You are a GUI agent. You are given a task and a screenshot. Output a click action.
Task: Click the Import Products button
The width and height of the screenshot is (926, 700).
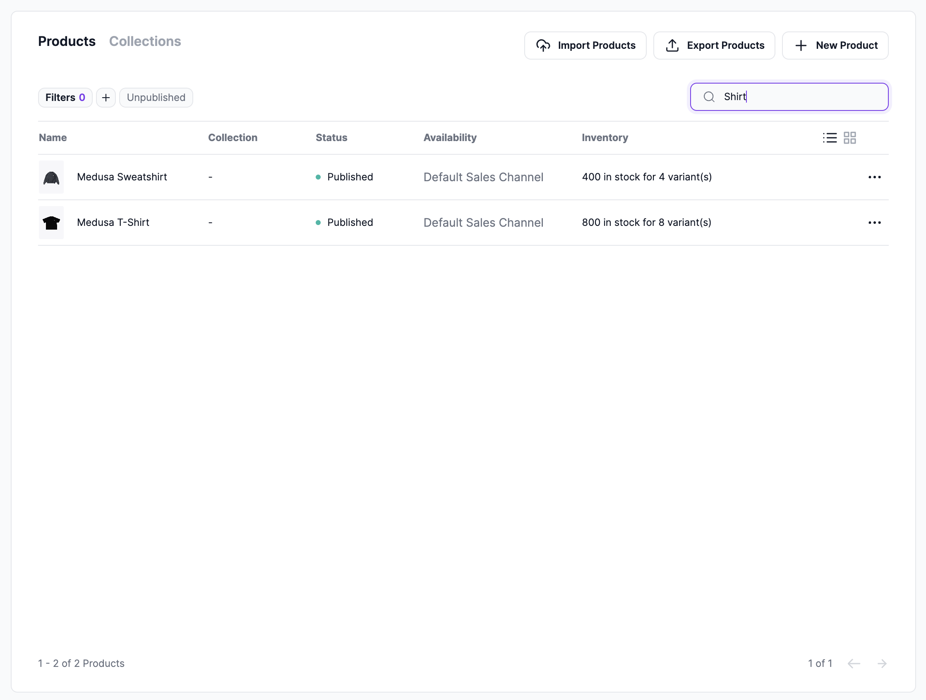point(585,45)
